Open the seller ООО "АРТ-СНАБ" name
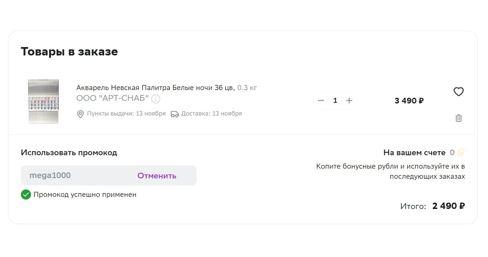This screenshot has height=257, width=488. [112, 98]
